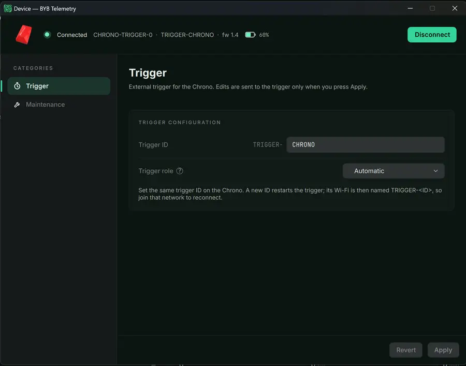
Task: Click the Trigger ID label
Action: 153,144
